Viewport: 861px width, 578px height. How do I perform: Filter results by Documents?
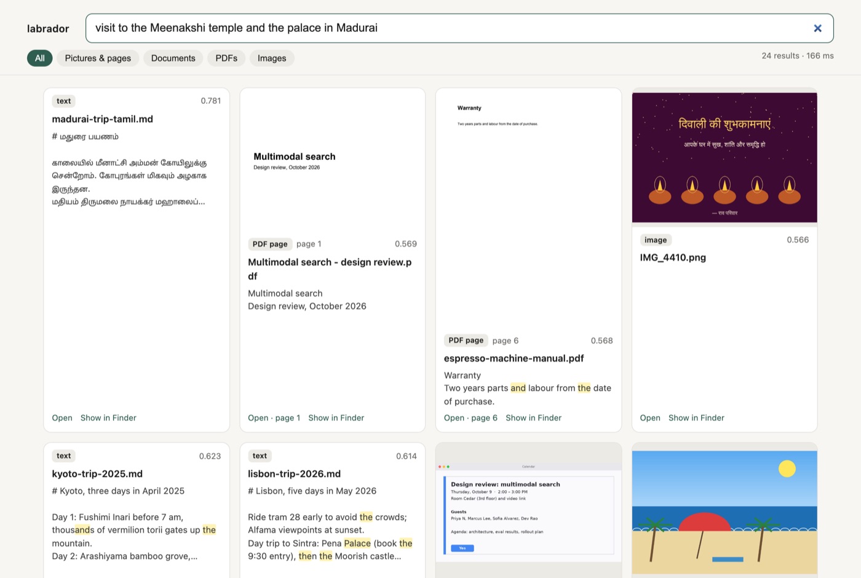(x=173, y=58)
